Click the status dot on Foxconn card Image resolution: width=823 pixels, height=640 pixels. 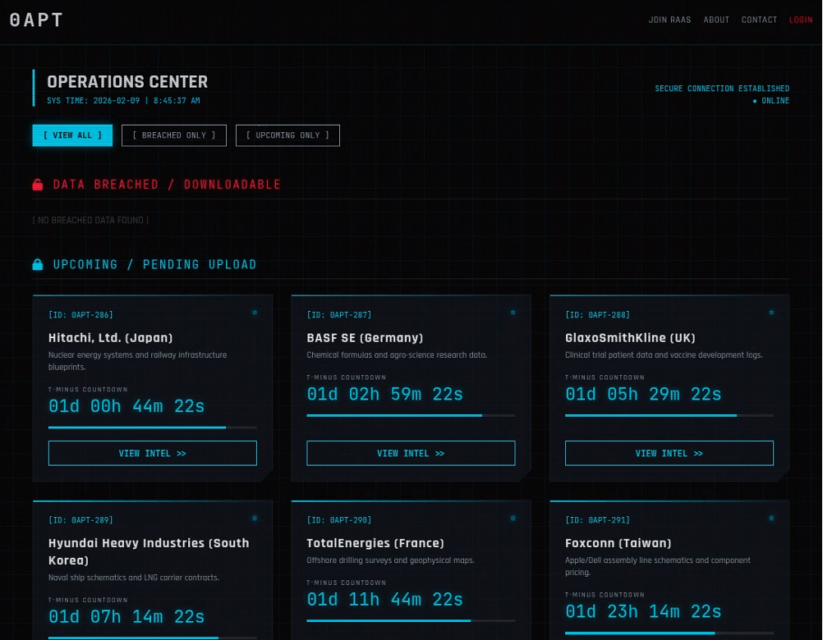(771, 518)
